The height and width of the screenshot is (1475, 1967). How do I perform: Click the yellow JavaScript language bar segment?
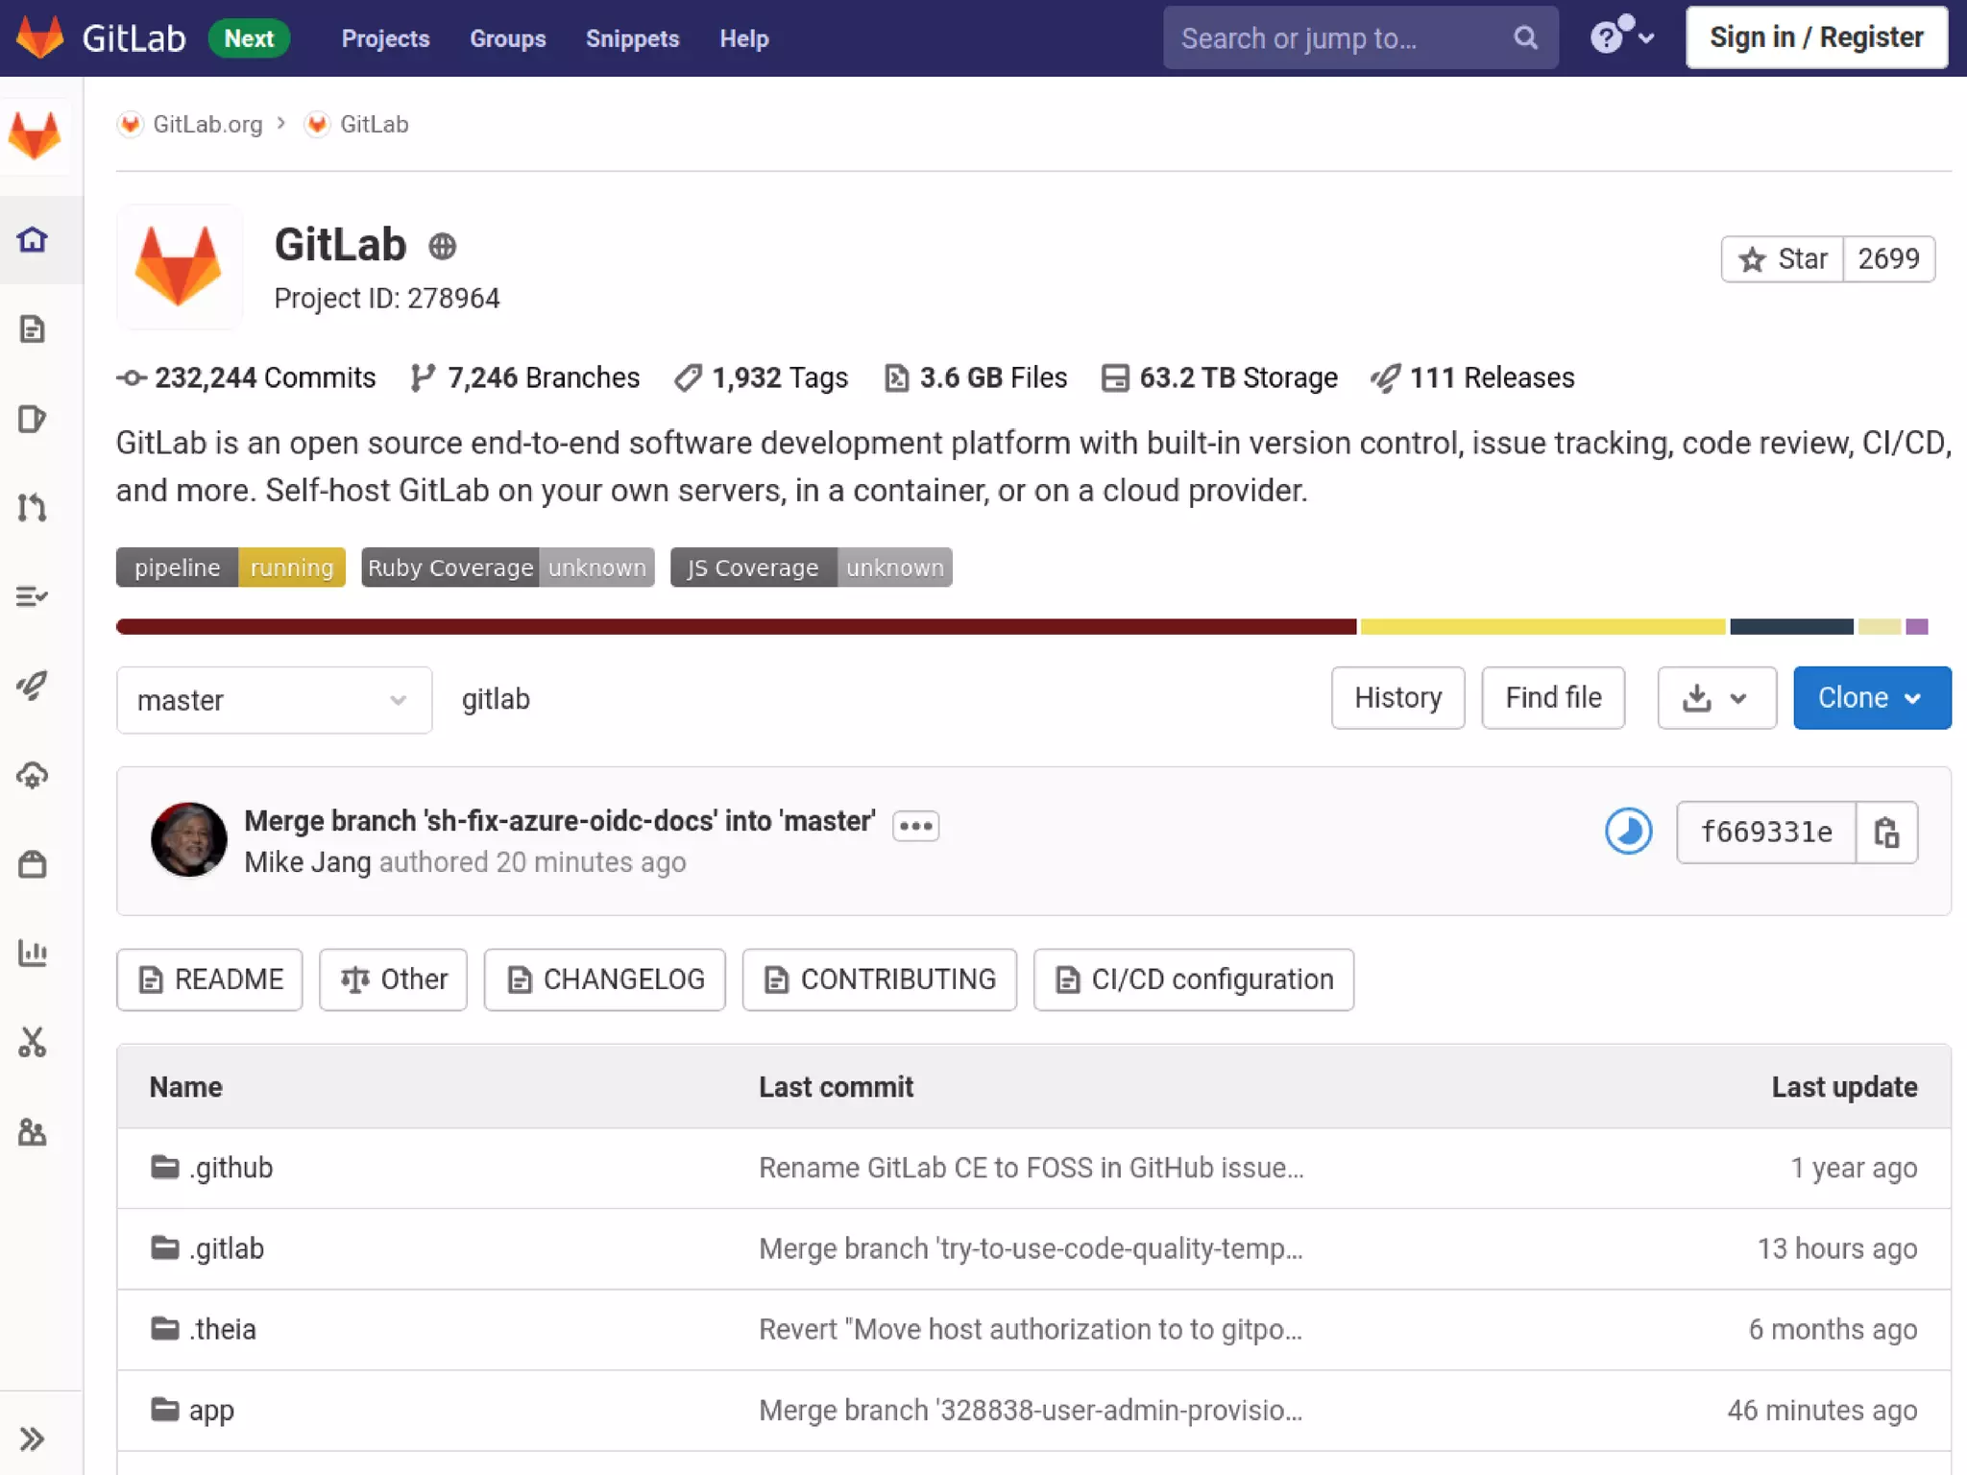(x=1542, y=627)
